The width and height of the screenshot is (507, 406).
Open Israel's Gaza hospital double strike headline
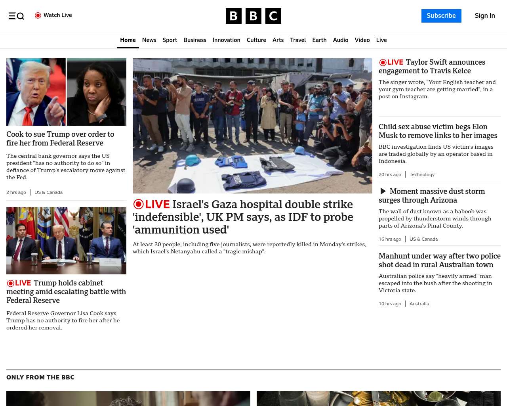click(243, 217)
